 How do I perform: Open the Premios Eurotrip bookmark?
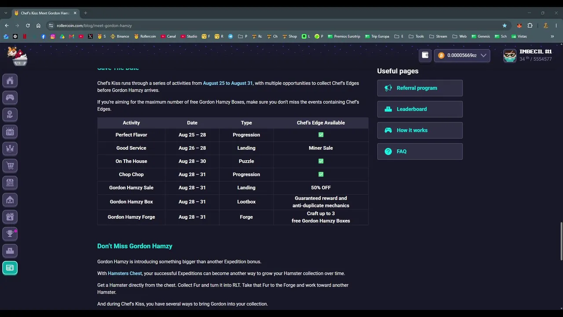click(x=344, y=37)
